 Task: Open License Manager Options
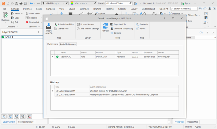point(115,33)
